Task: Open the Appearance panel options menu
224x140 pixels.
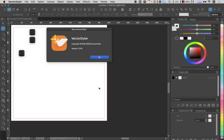Action: pos(217,110)
